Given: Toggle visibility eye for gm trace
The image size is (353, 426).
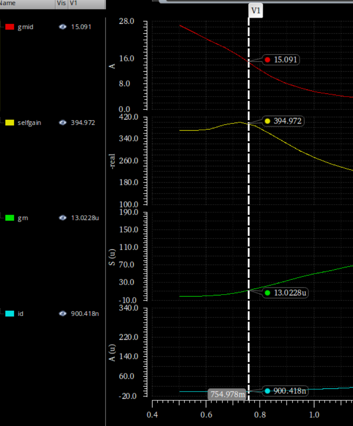Looking at the screenshot, I should [62, 218].
